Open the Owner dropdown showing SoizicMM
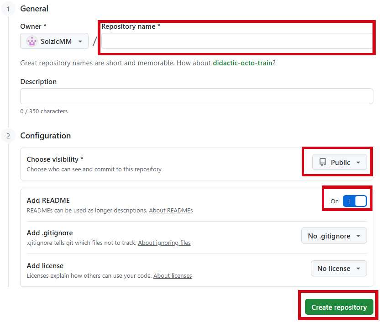Screen dimensions: 383x328 tap(54, 41)
